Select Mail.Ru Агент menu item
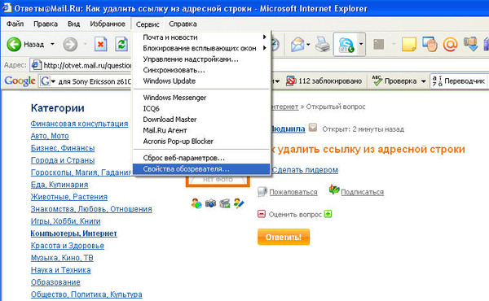This screenshot has height=301, width=489. [x=201, y=130]
